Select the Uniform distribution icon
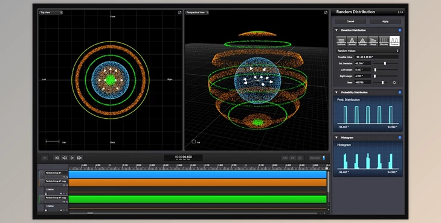This screenshot has width=441, height=223. tap(341, 41)
